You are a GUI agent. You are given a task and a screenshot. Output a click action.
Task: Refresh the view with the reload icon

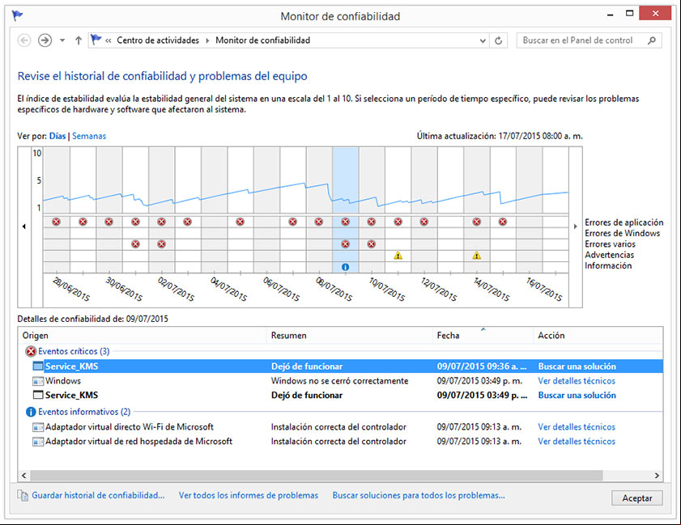[x=499, y=40]
